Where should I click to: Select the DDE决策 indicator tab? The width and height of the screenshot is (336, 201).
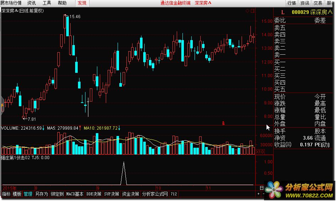coord(94,194)
